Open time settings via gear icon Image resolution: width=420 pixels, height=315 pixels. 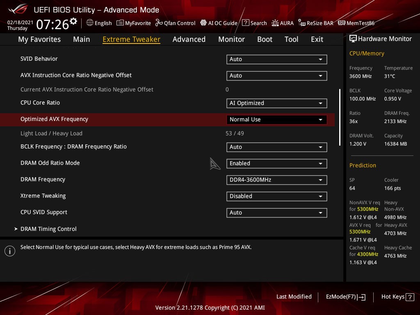point(73,21)
